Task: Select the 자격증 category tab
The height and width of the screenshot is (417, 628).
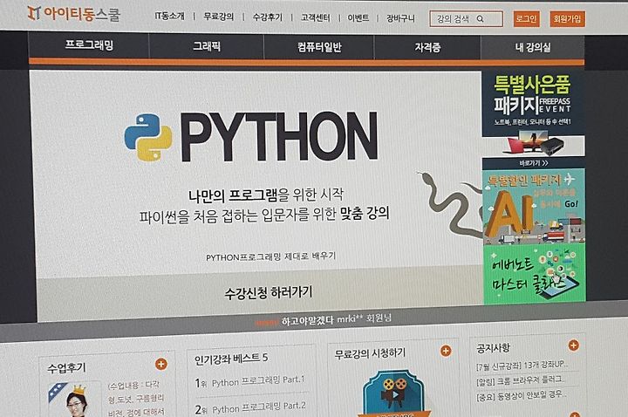Action: click(427, 47)
